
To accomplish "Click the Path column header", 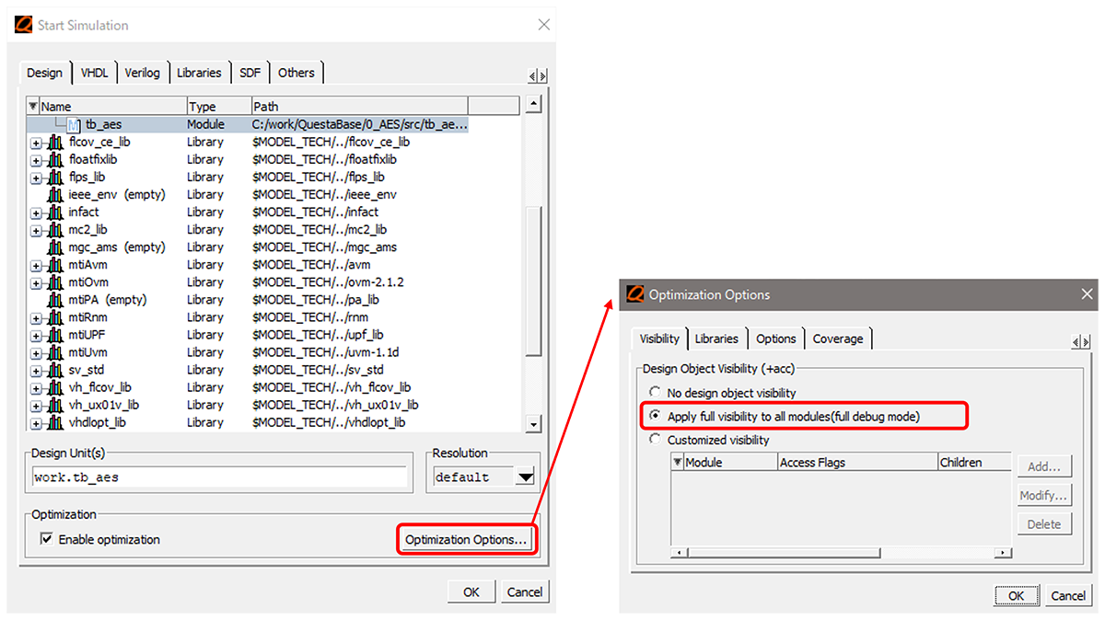I will (360, 106).
